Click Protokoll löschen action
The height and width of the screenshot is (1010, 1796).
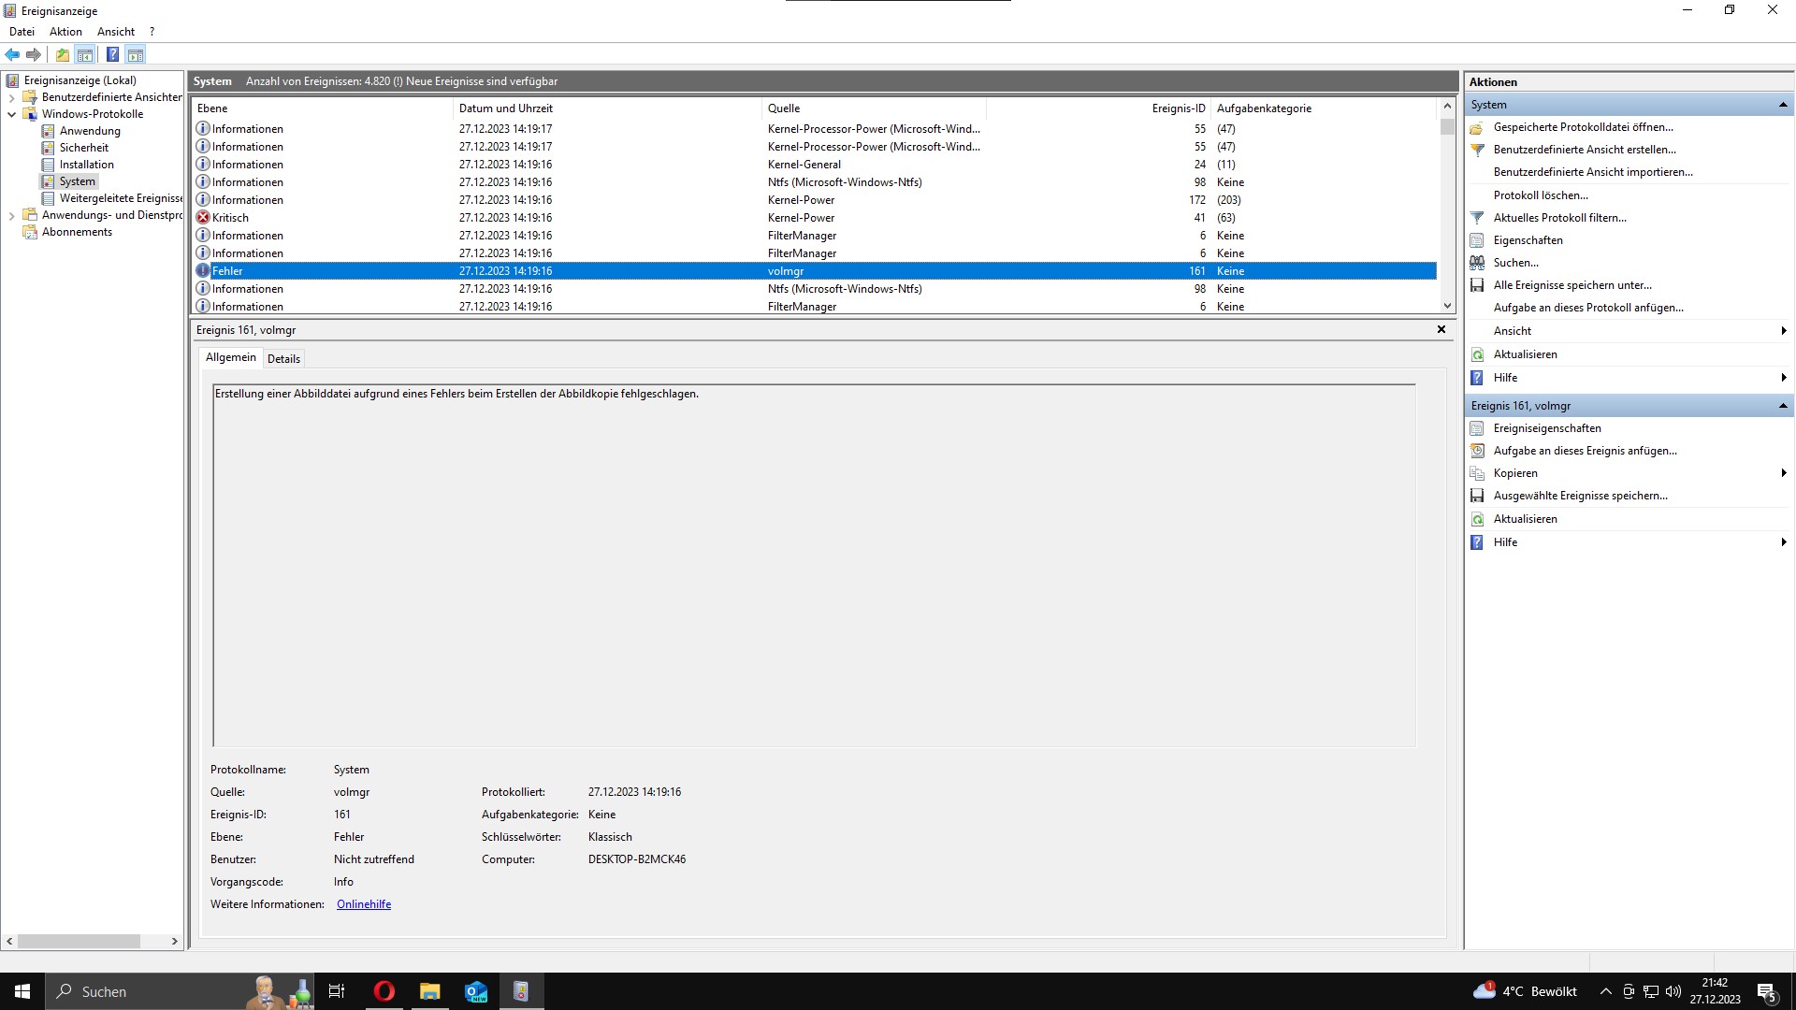point(1541,195)
